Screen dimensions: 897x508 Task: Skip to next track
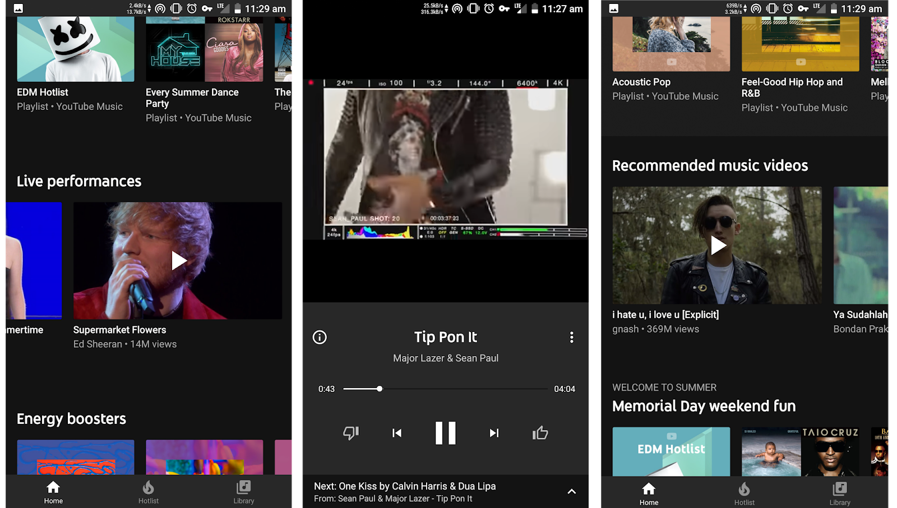(494, 433)
